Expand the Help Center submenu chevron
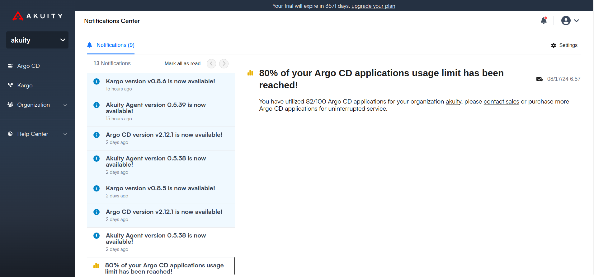 (x=65, y=134)
